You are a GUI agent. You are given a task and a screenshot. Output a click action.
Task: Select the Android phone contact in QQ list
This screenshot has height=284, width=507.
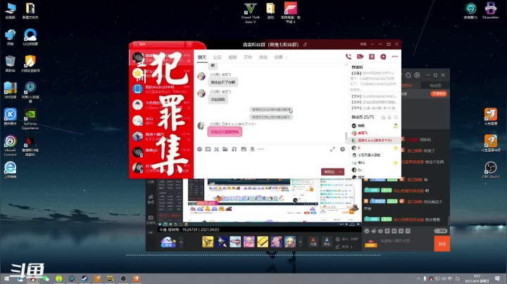tap(161, 89)
